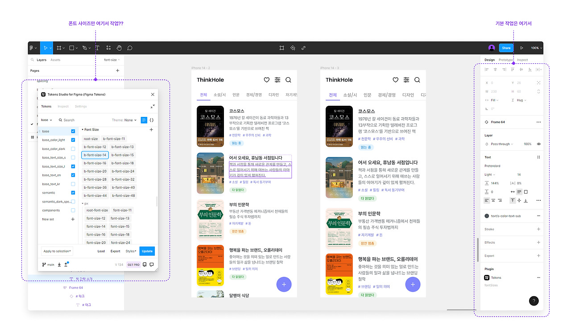The image size is (571, 335).
Task: Enable the components token set
Action: [73, 210]
